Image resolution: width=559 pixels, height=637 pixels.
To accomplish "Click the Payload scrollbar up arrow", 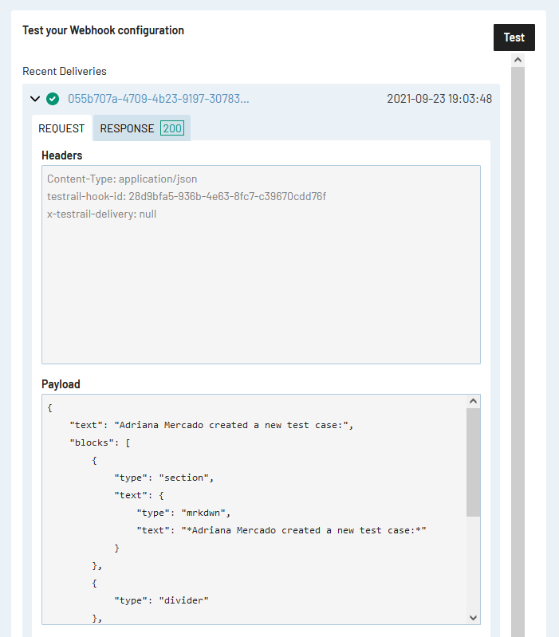I will pyautogui.click(x=473, y=403).
